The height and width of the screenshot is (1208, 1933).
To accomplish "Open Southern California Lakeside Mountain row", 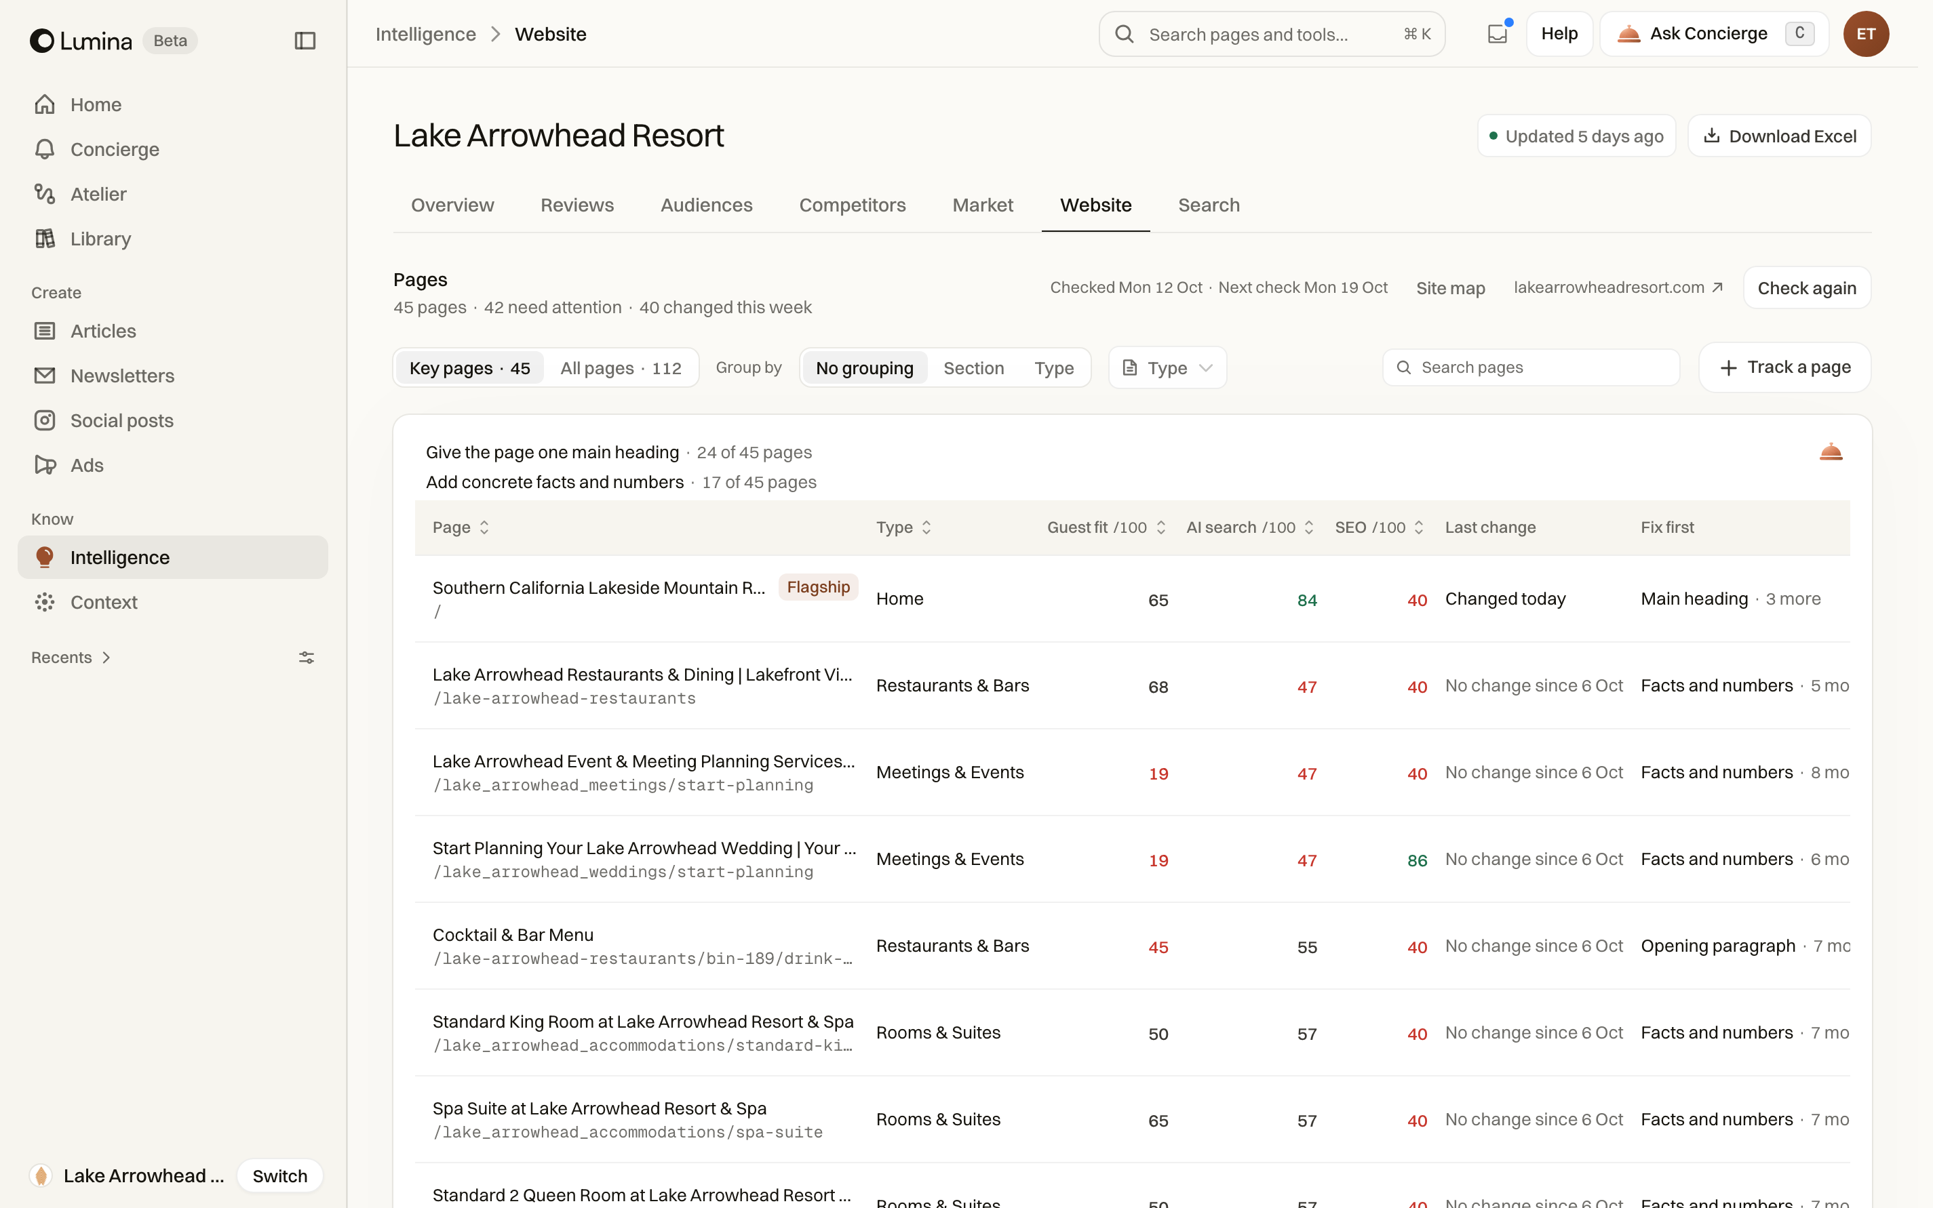I will 1132,599.
